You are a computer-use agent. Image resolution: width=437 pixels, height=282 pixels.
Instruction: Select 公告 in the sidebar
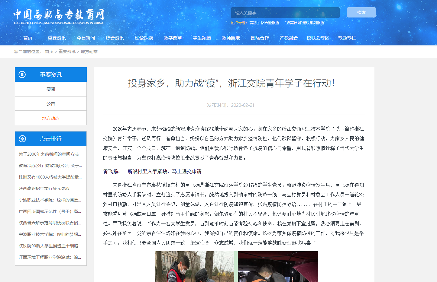[51, 104]
